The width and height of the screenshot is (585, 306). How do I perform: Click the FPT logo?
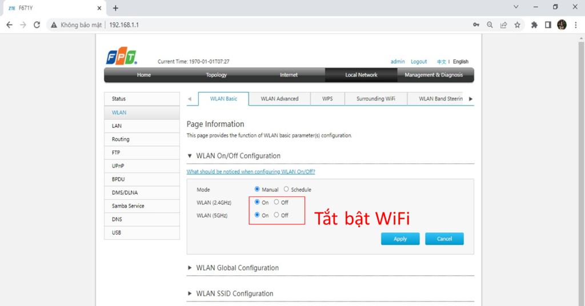122,56
